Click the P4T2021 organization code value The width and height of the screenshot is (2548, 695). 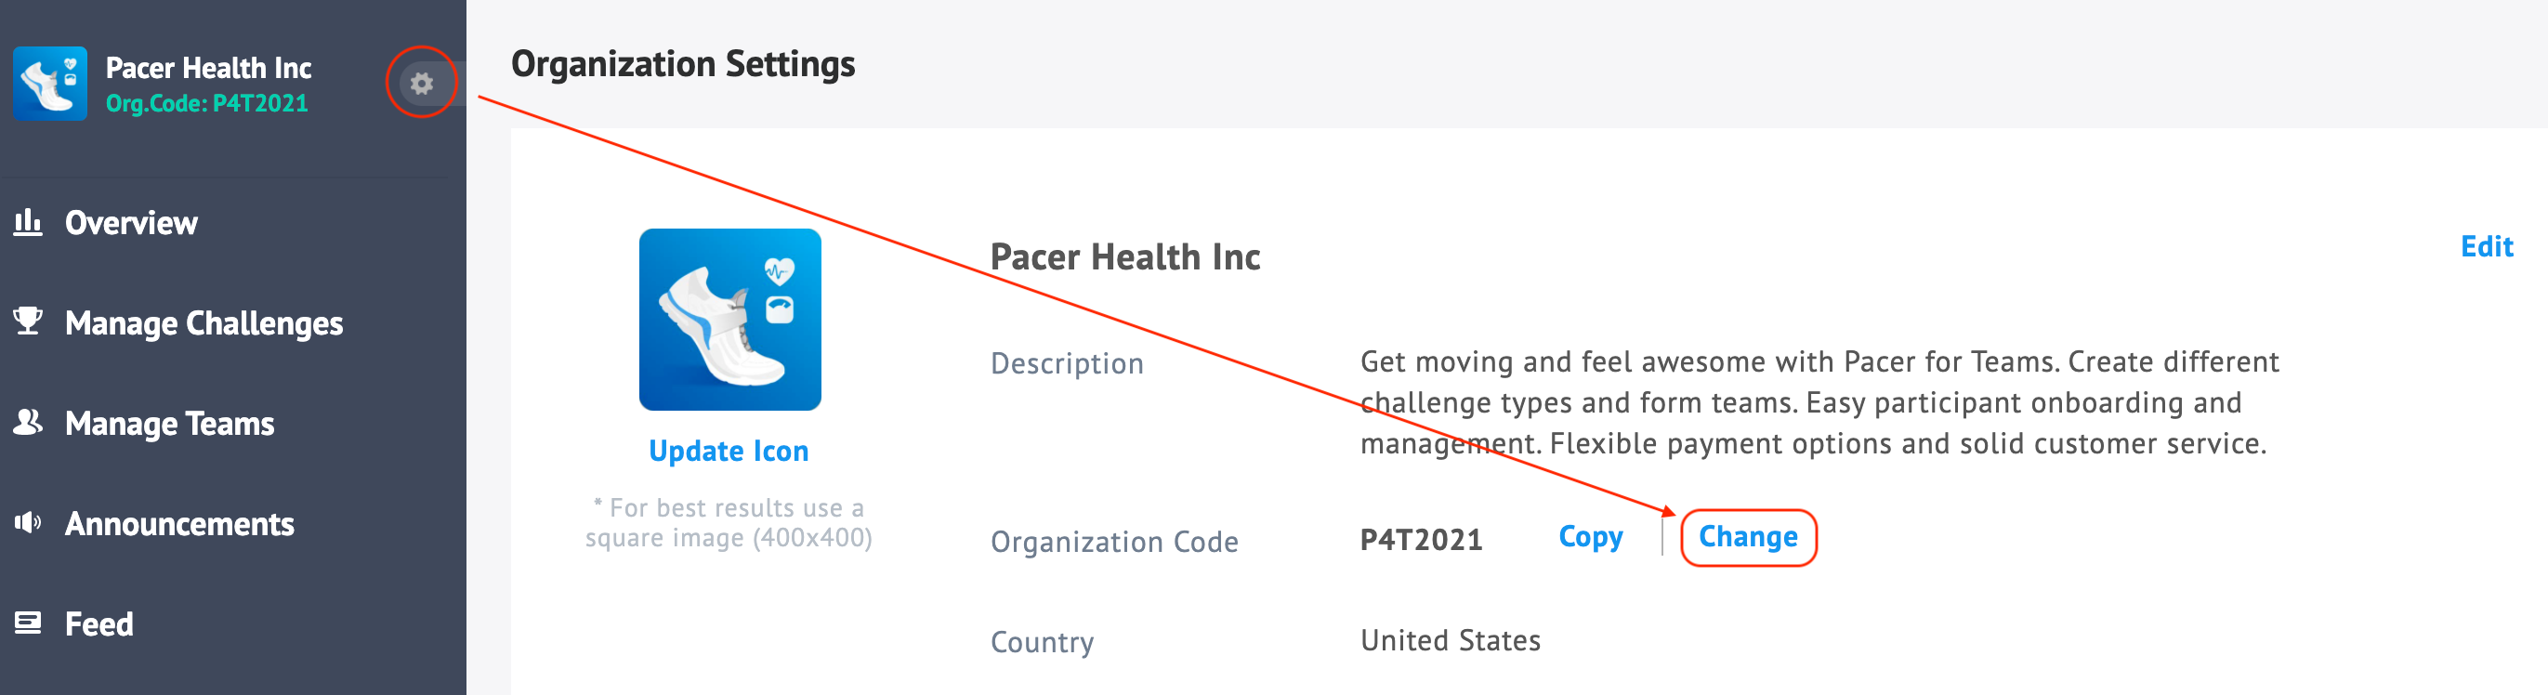[1422, 540]
